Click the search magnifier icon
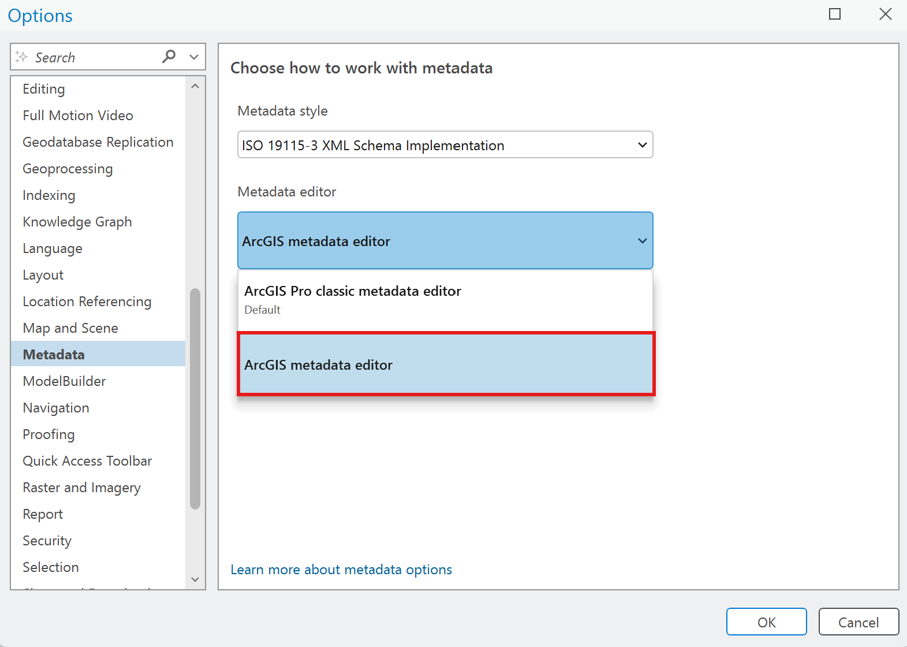 [169, 57]
